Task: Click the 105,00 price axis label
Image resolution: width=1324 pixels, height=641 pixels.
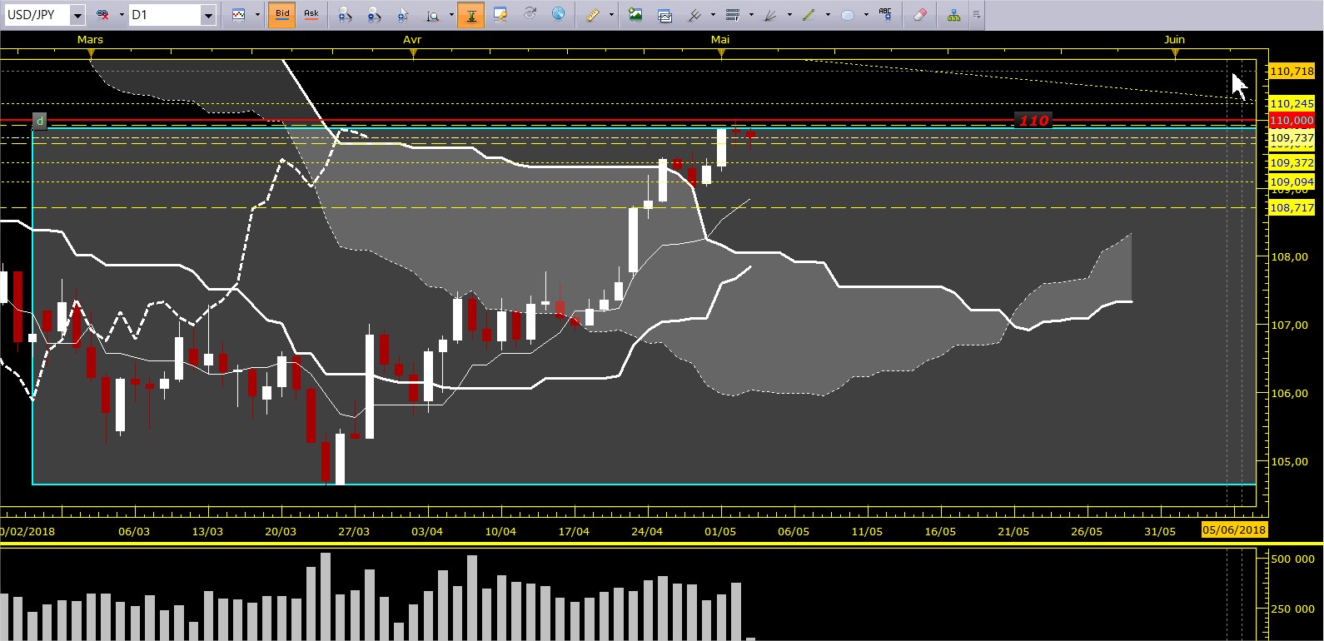Action: 1289,462
